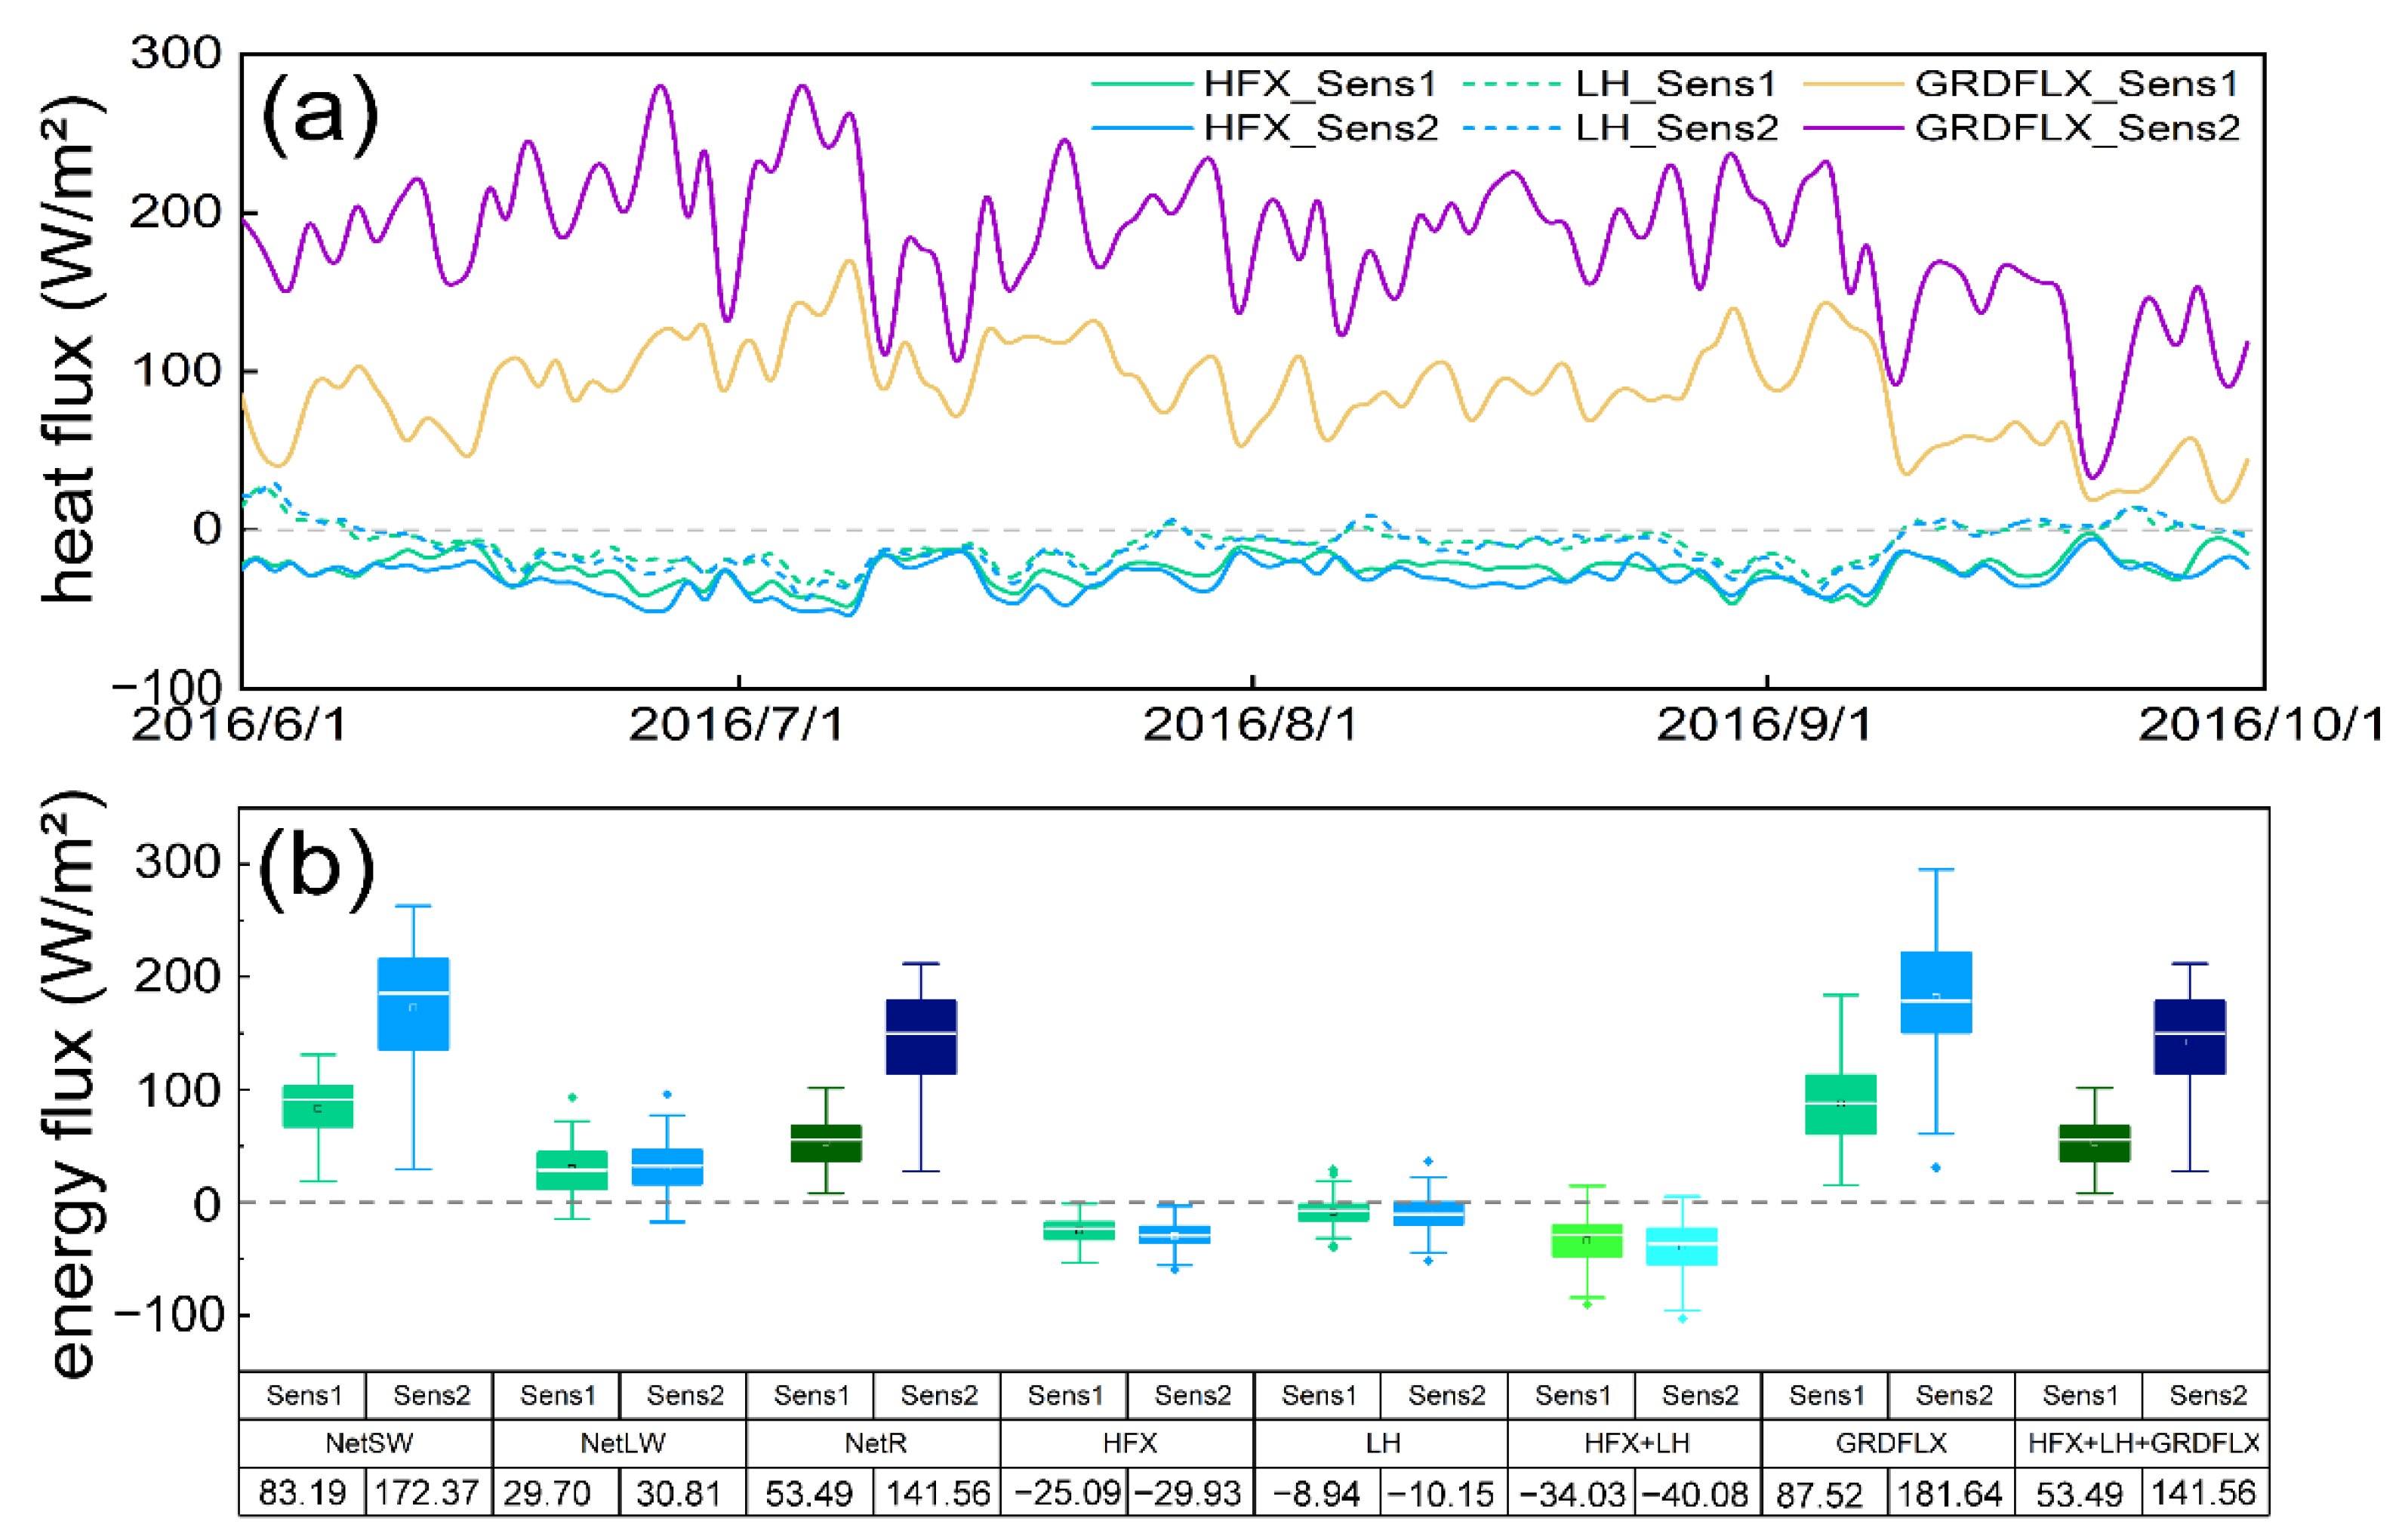2405x1540 pixels.
Task: Click the GRDFLX_Sens2 legend label
Action: coord(2077,128)
